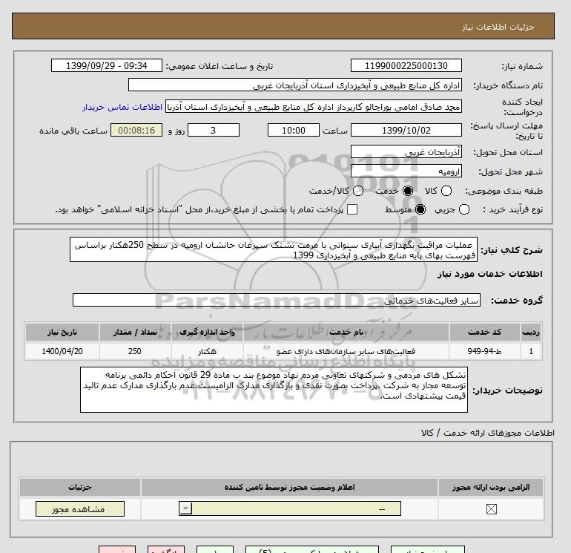
Task: Click the buyer organization name field
Action: [x=295, y=85]
